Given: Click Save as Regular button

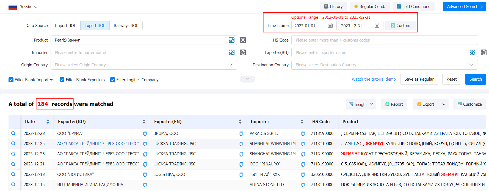Looking at the screenshot, I should pyautogui.click(x=419, y=79).
